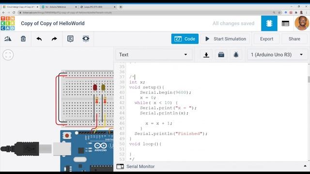Close the Arduino Reference tab

(76, 7)
